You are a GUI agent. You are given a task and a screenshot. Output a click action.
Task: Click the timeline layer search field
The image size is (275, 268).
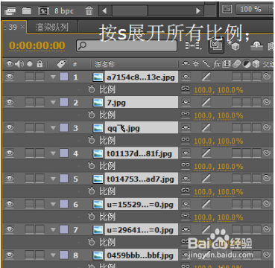pos(127,45)
